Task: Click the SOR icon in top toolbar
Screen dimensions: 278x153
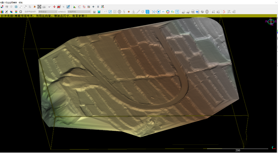Action: [44, 7]
